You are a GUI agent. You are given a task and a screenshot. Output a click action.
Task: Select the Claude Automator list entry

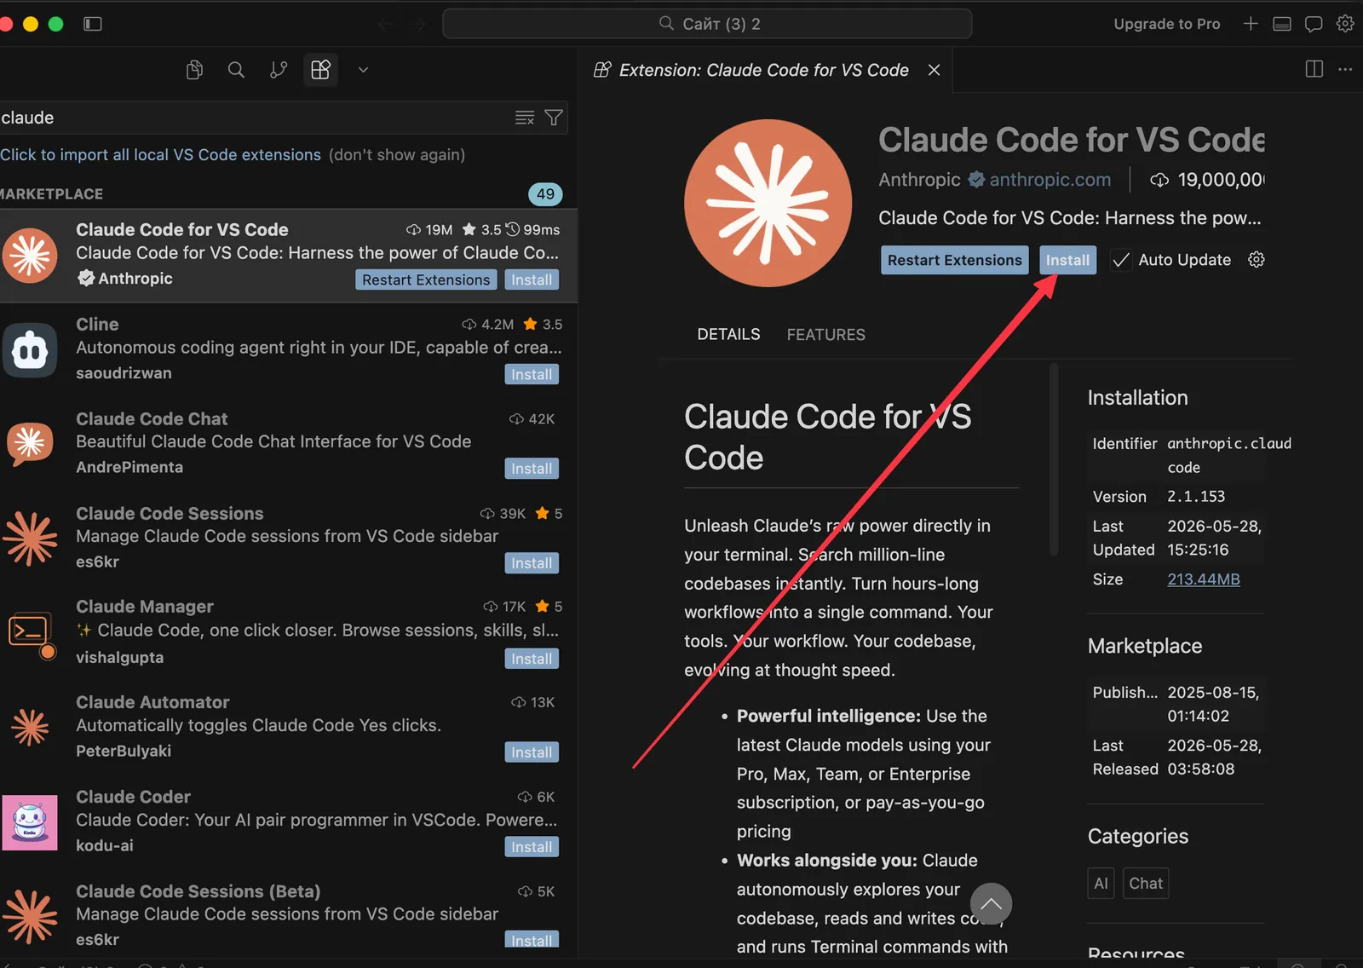(289, 727)
